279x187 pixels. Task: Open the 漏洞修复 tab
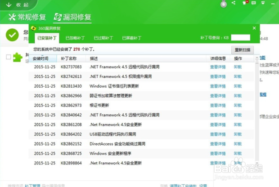pos(72,17)
